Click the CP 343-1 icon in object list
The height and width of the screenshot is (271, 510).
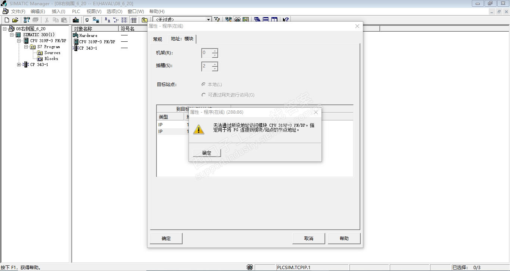click(76, 48)
